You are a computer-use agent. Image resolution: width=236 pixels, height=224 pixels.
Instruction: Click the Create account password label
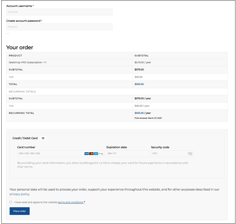(x=23, y=21)
